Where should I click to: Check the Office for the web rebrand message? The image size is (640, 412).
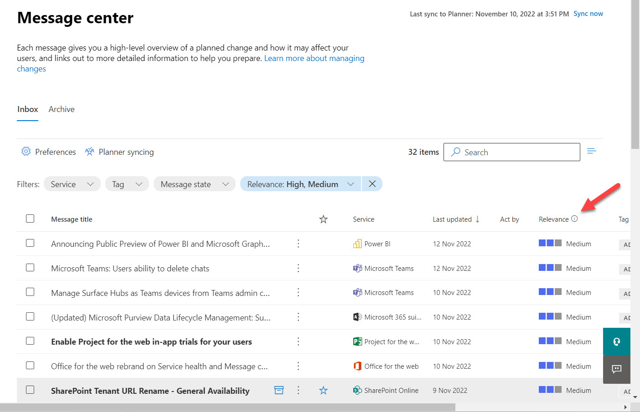pyautogui.click(x=30, y=366)
